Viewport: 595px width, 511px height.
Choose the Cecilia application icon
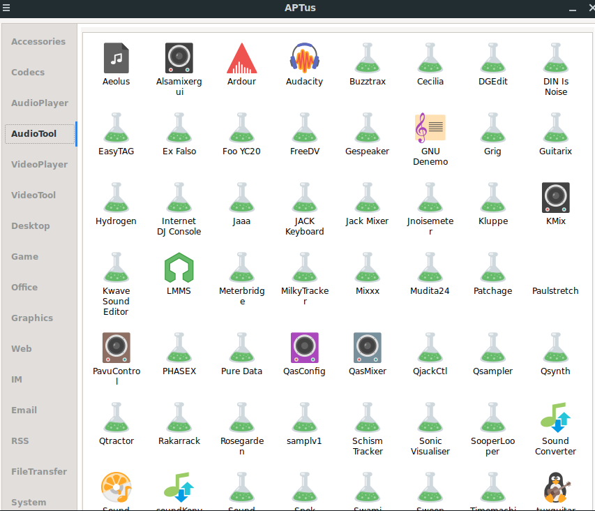point(430,58)
